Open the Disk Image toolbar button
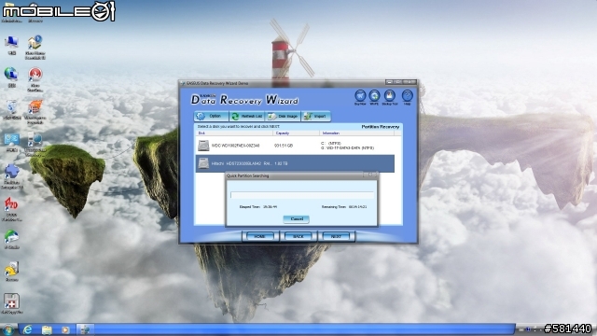597x336 pixels. click(283, 116)
